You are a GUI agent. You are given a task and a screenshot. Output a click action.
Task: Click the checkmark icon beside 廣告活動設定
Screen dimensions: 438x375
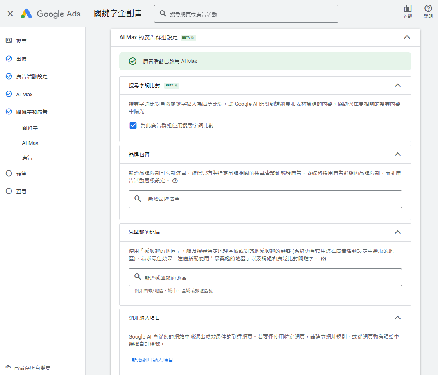point(9,76)
